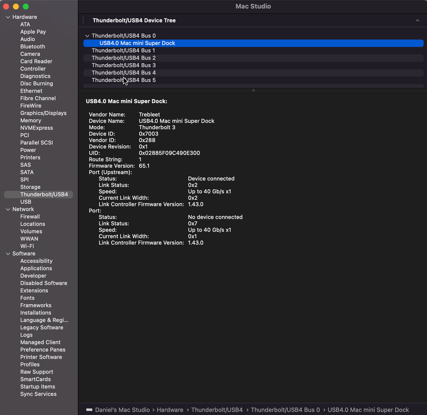Select Audio in the sidebar
Image resolution: width=427 pixels, height=415 pixels.
[28, 39]
